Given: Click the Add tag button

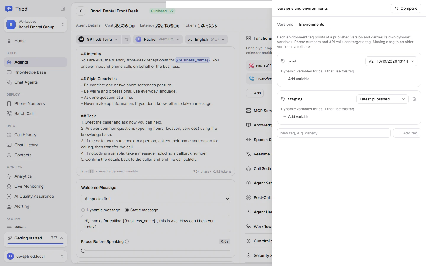Looking at the screenshot, I should [407, 133].
